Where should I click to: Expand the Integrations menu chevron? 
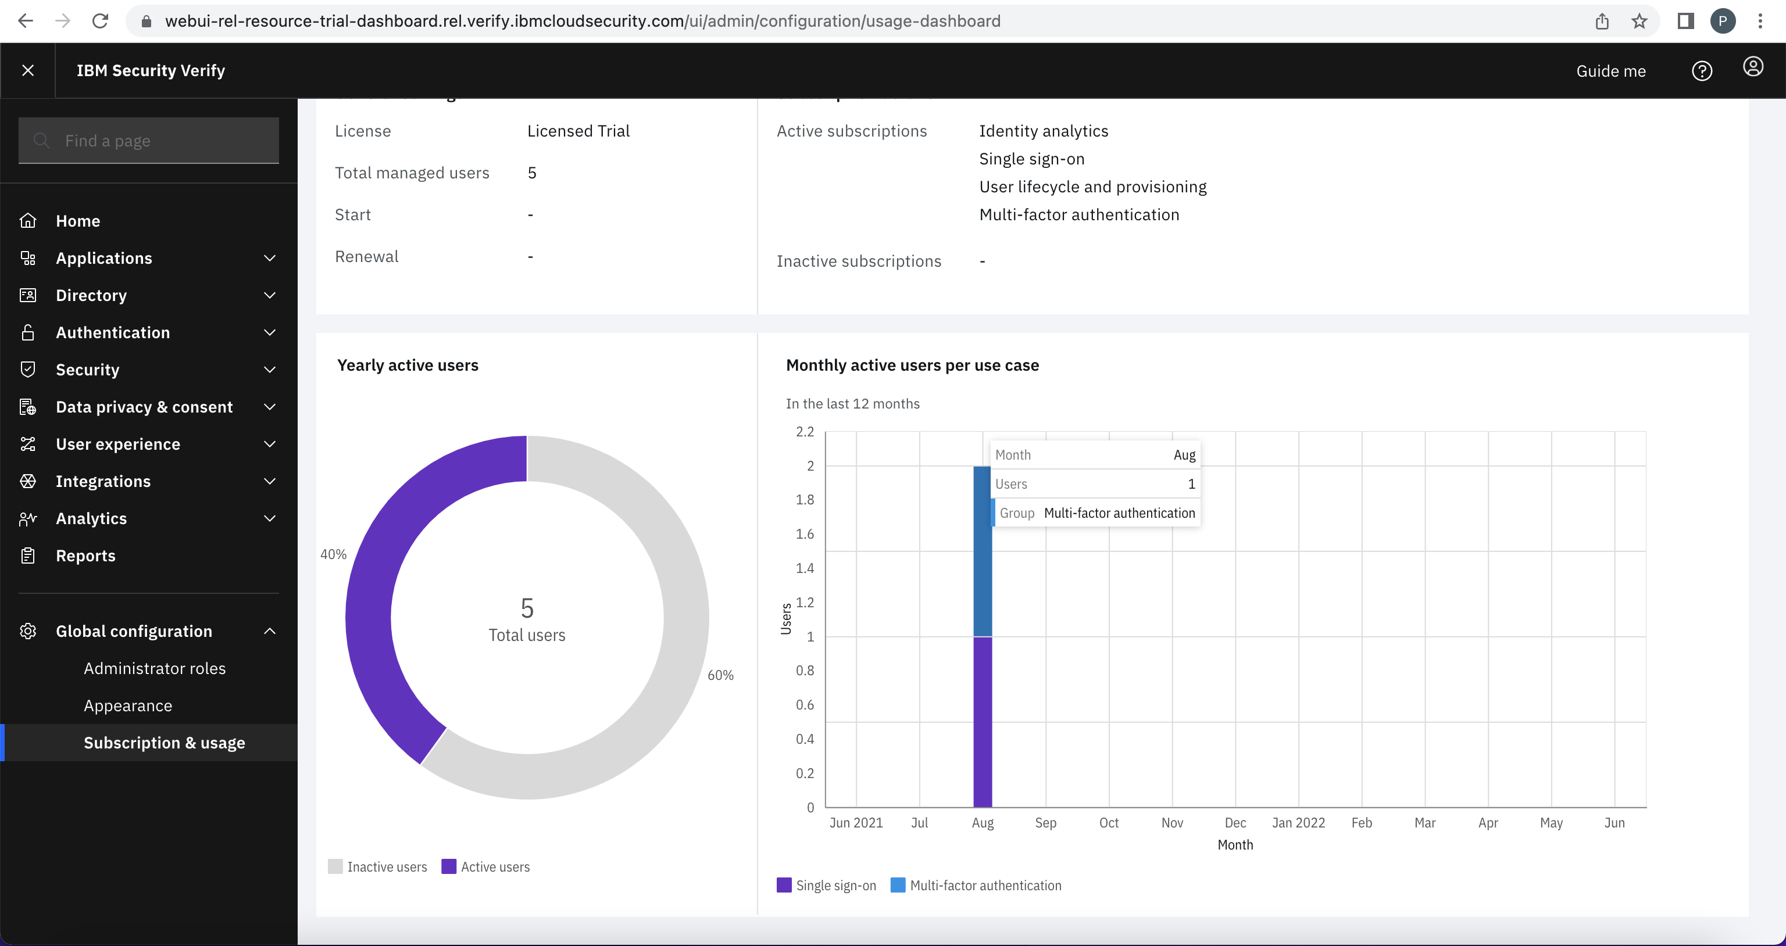pyautogui.click(x=270, y=481)
